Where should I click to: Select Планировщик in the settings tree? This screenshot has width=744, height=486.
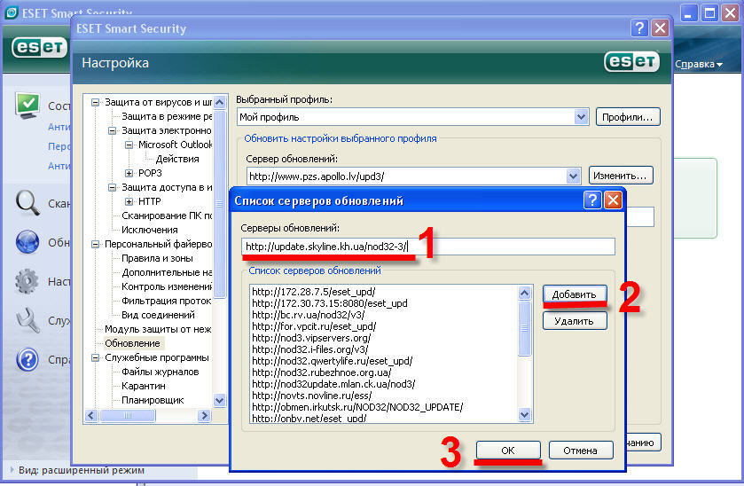pyautogui.click(x=153, y=400)
